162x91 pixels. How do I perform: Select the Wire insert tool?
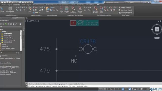(x=62, y=10)
